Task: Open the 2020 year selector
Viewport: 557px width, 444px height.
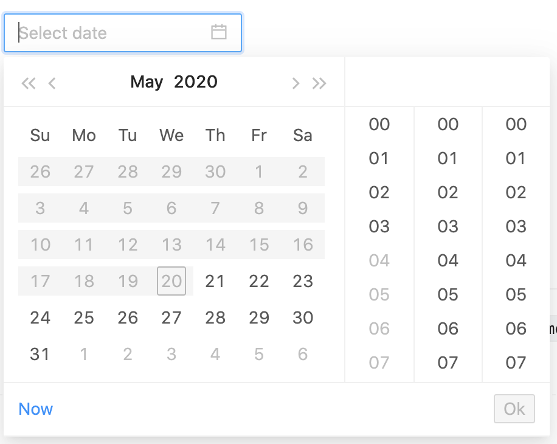Action: click(x=195, y=82)
